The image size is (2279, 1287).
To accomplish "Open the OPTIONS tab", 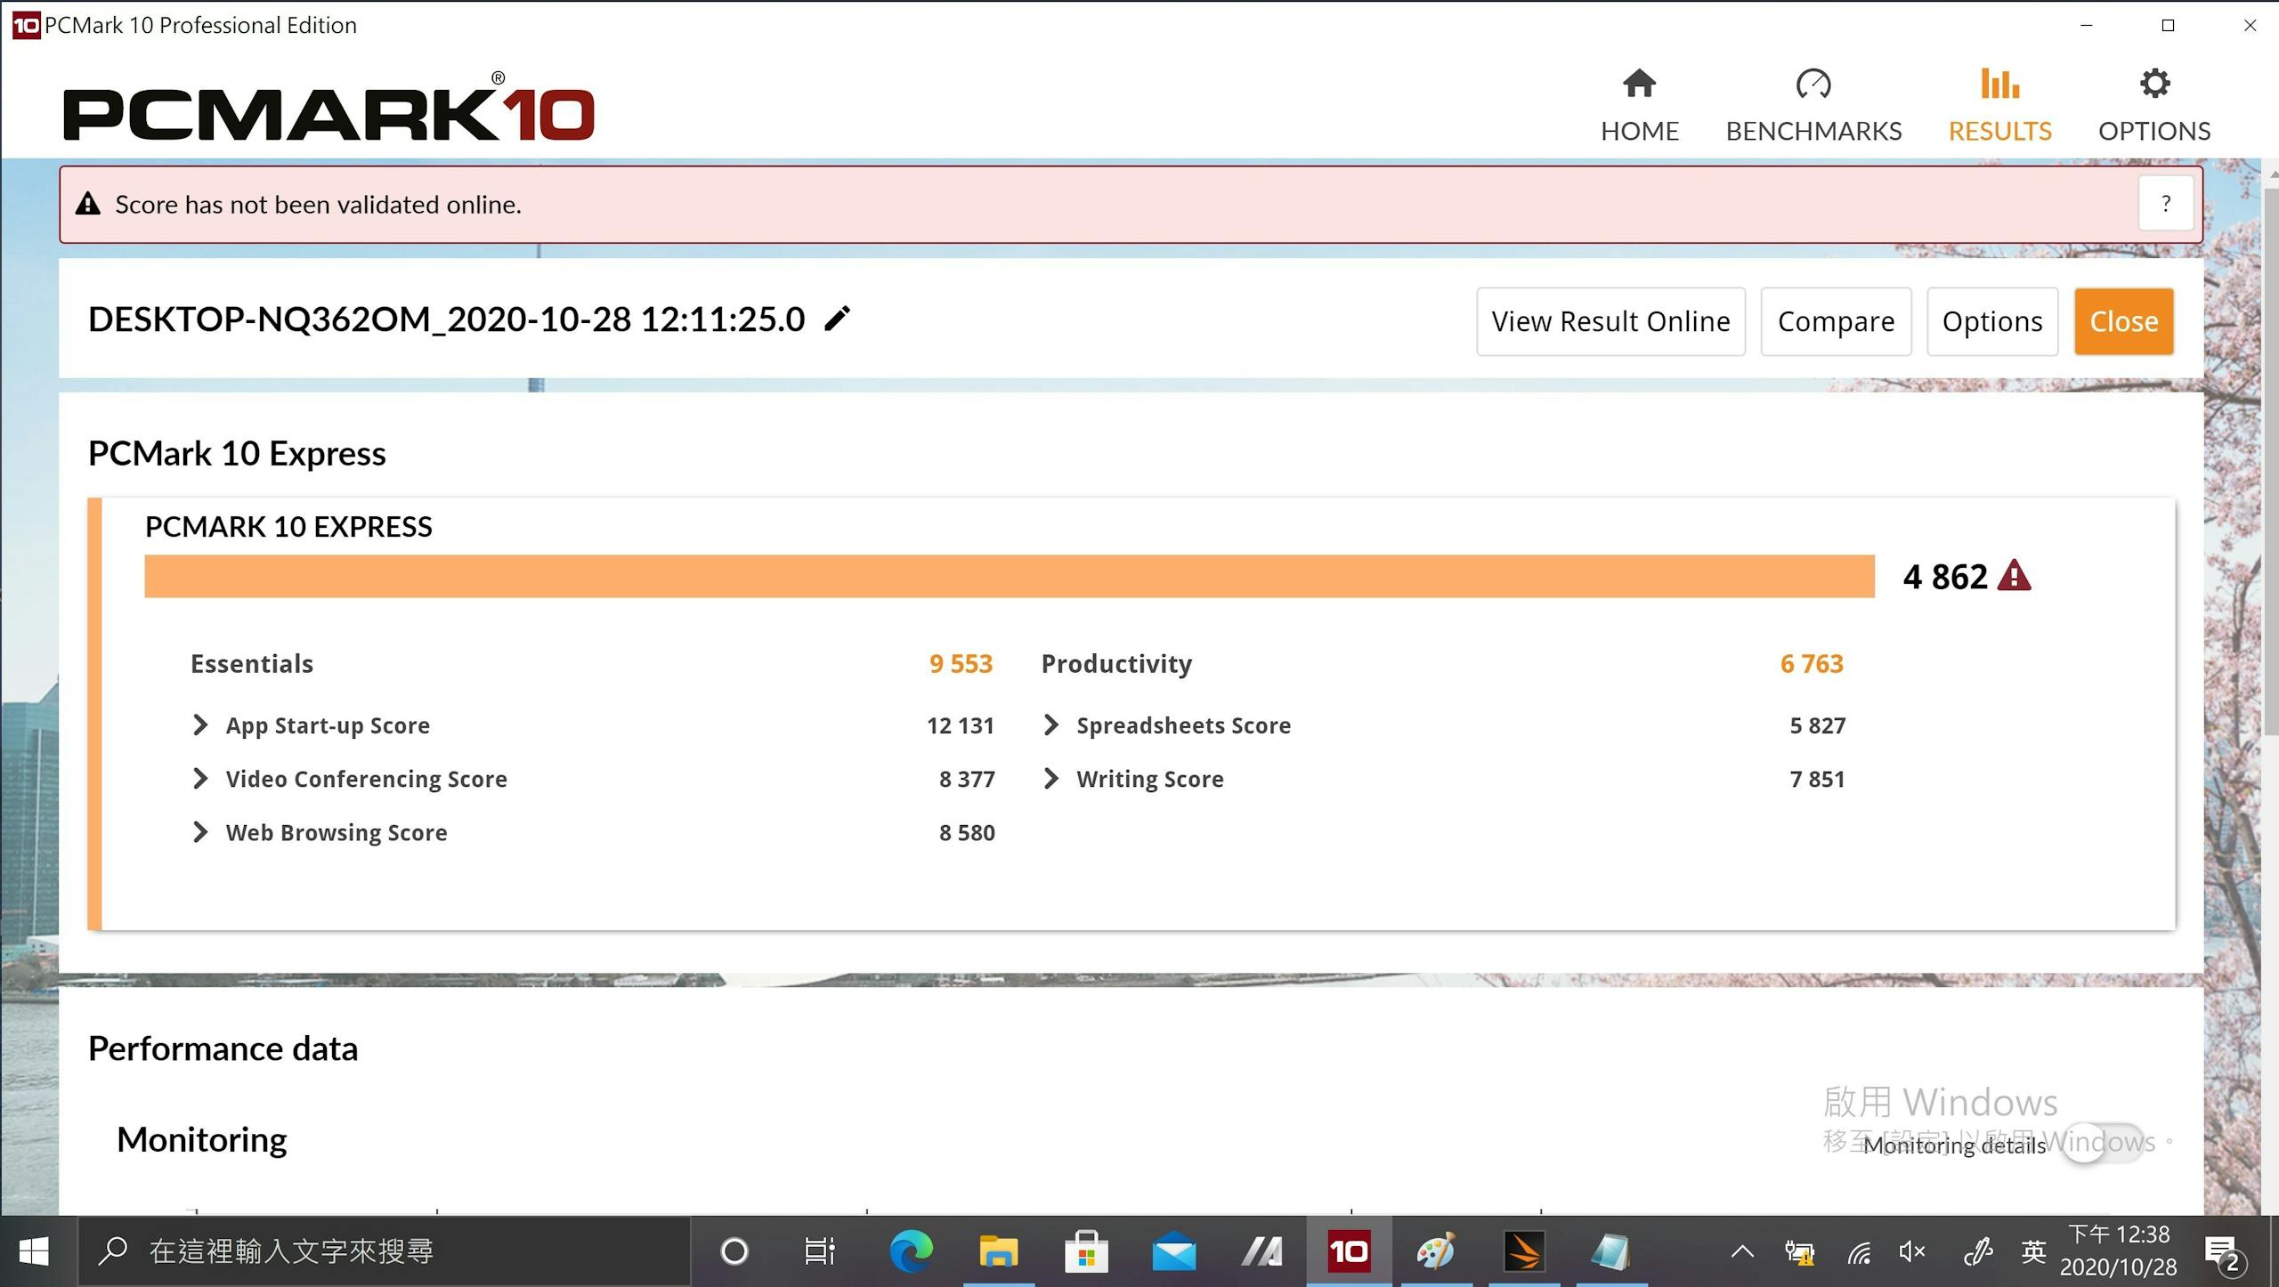I will point(2154,106).
